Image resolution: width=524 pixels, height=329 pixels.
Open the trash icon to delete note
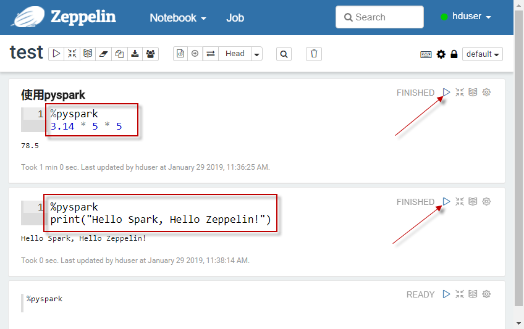tap(314, 54)
